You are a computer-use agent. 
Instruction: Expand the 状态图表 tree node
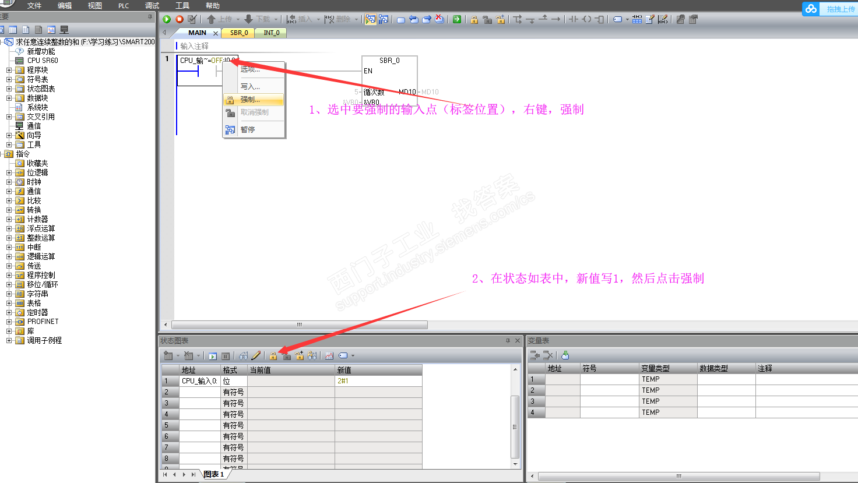point(9,89)
